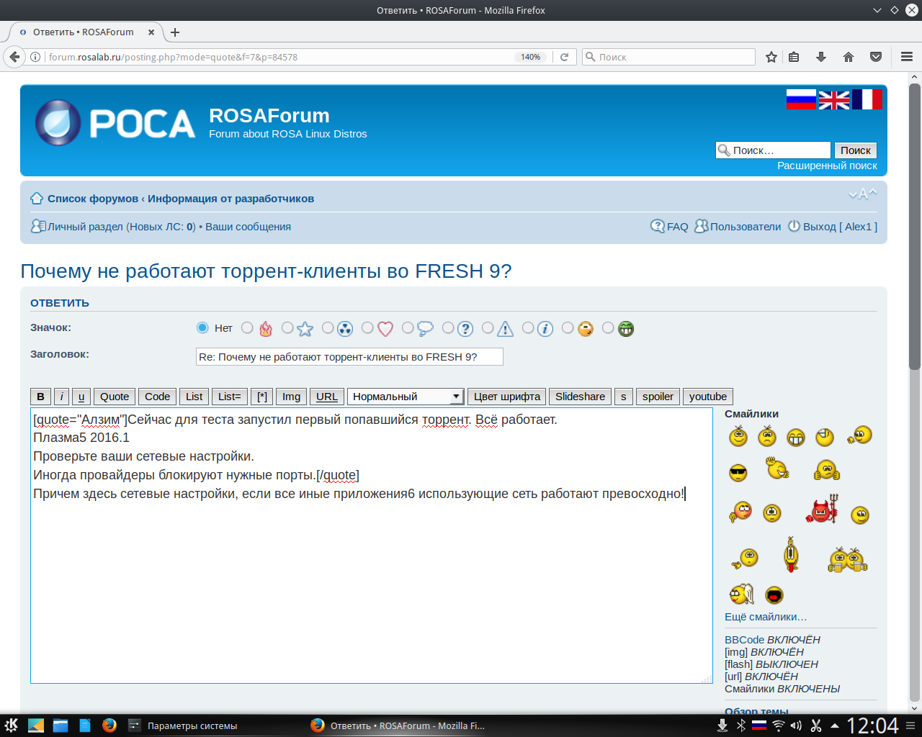This screenshot has height=737, width=922.
Task: Insert the angel-winged smiley
Action: (741, 594)
